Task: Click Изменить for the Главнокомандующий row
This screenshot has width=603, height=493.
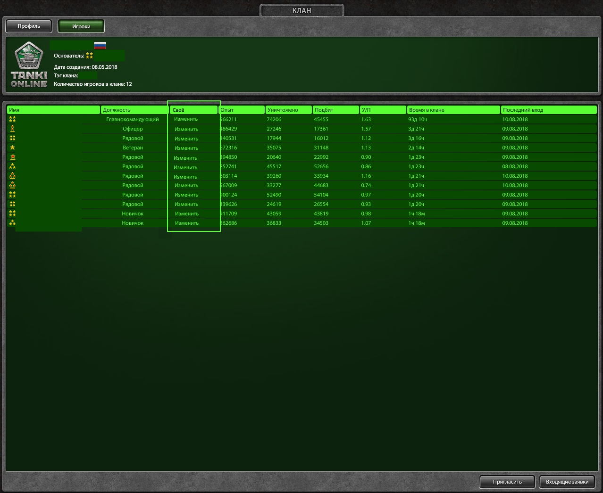Action: coord(186,119)
